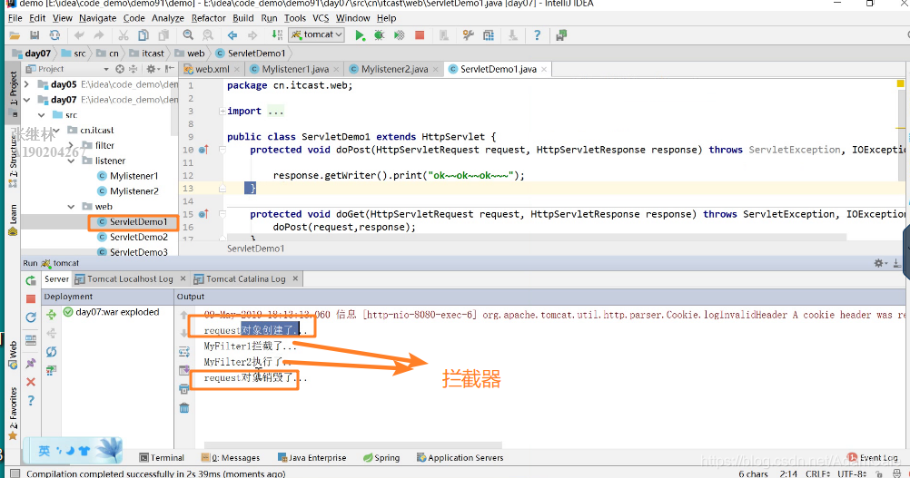Debug tomcat with the bug icon
Image resolution: width=910 pixels, height=478 pixels.
[x=379, y=35]
